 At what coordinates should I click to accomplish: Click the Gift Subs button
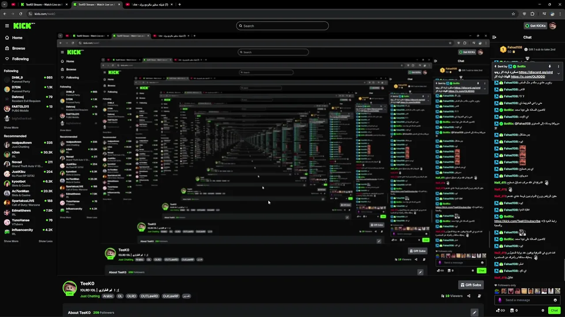(471, 285)
